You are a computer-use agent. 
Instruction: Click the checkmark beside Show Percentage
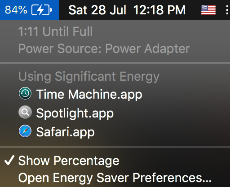tap(9, 160)
